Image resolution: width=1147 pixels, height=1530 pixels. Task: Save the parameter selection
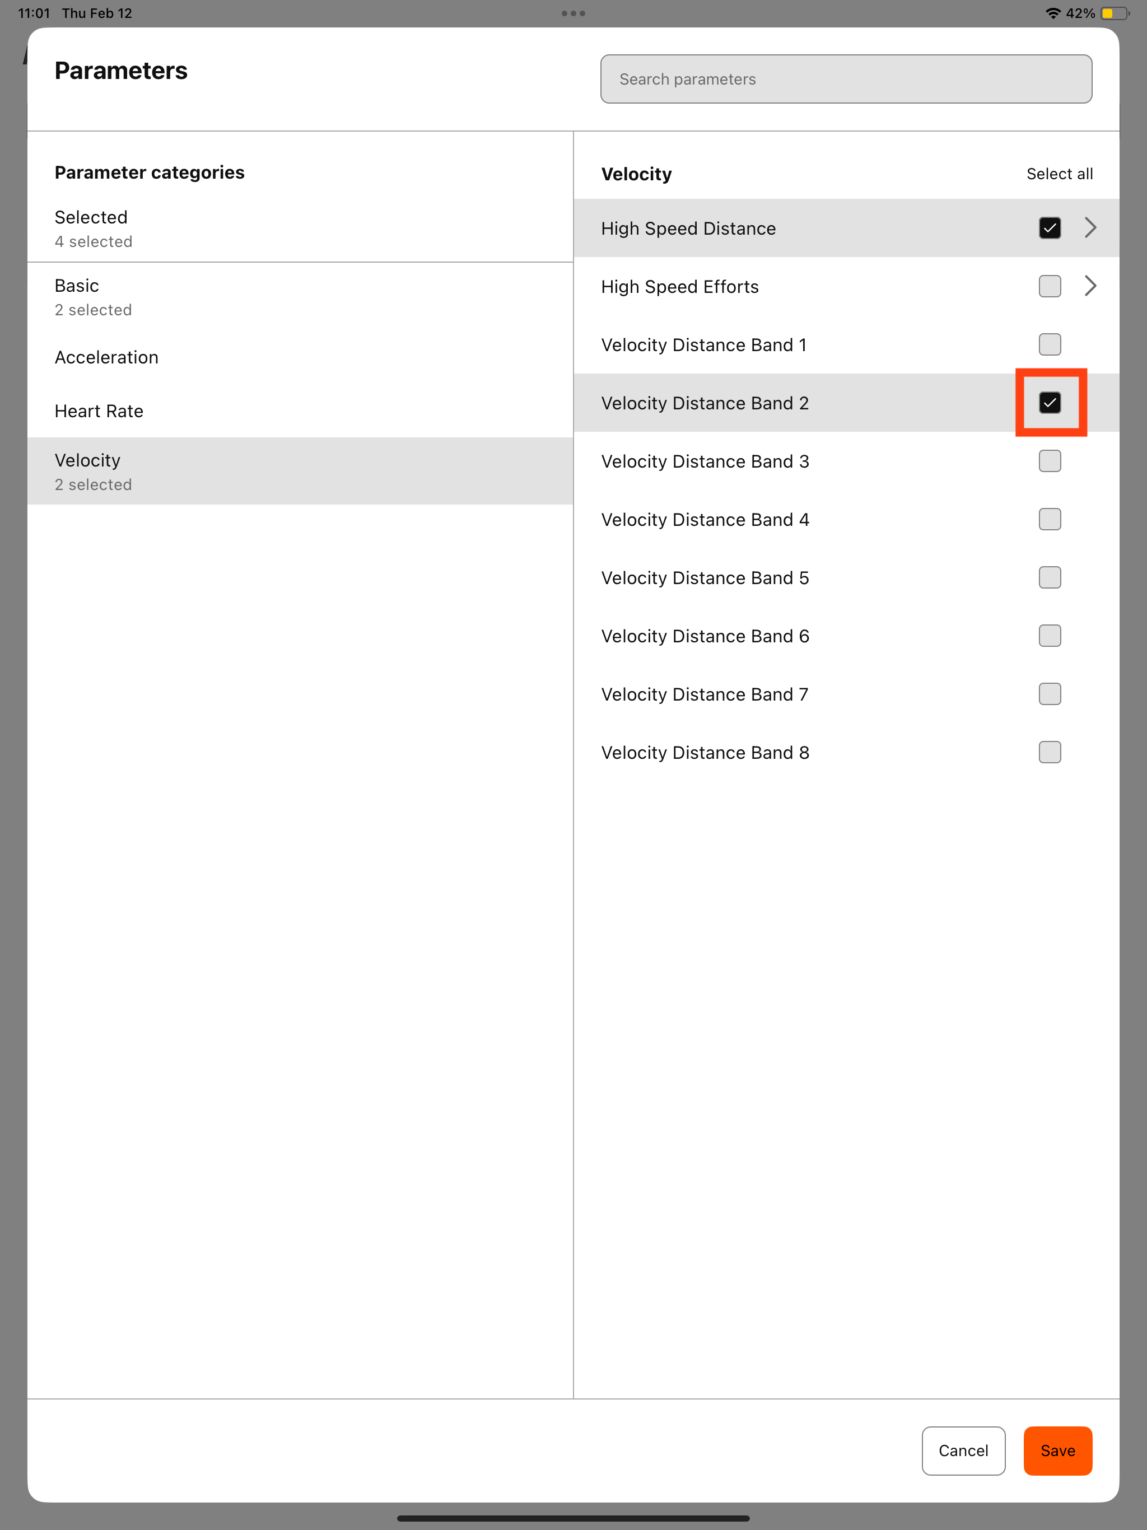click(1058, 1450)
